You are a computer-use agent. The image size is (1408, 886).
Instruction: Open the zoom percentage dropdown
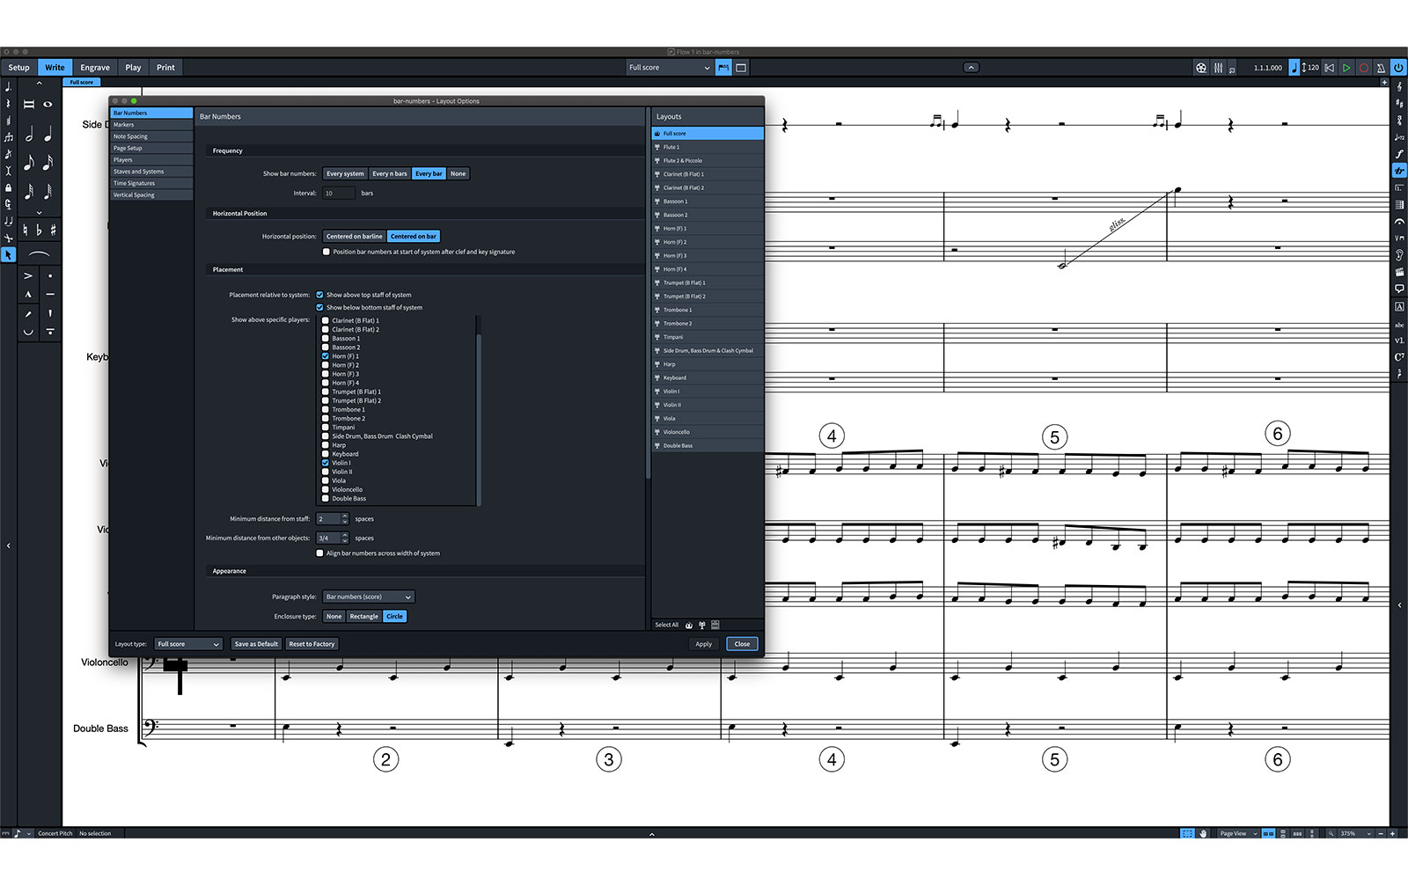pyautogui.click(x=1355, y=833)
